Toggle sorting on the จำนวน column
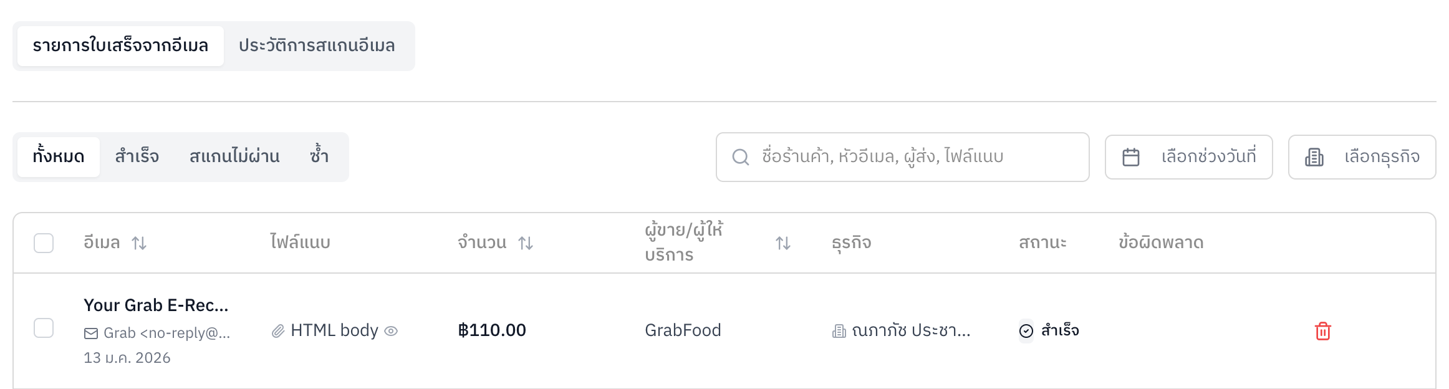This screenshot has width=1449, height=389. (524, 243)
